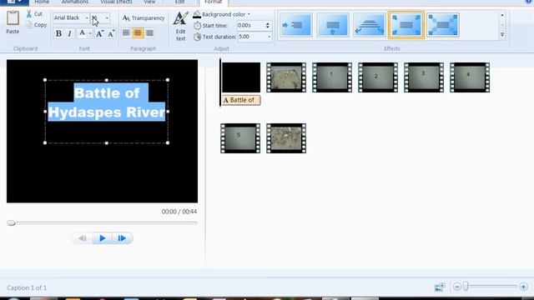
Task: Click the Transparency control
Action: tap(143, 18)
